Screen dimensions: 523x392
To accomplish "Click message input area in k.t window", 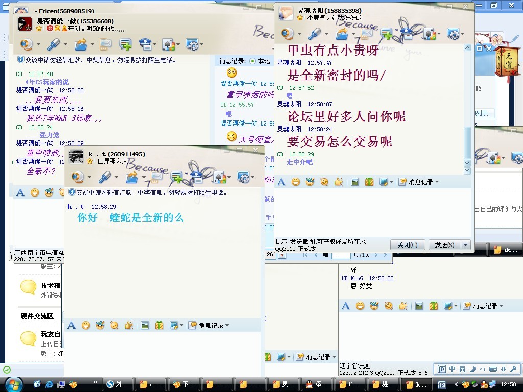I will [162, 353].
